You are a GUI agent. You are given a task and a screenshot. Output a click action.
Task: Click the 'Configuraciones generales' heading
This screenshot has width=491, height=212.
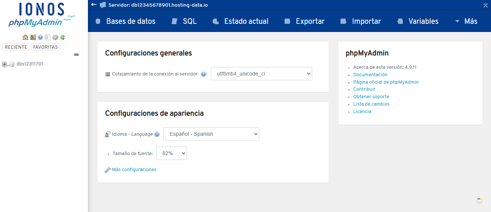tap(149, 53)
